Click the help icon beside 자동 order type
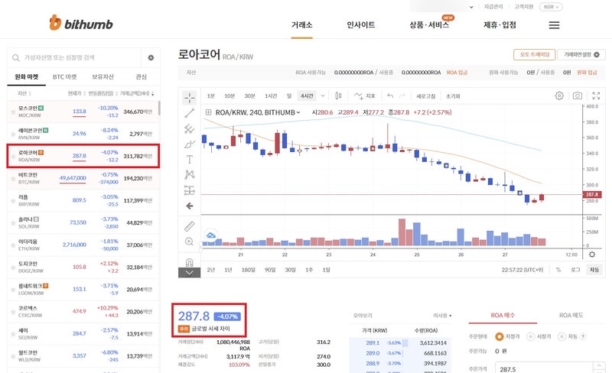 coord(583,336)
